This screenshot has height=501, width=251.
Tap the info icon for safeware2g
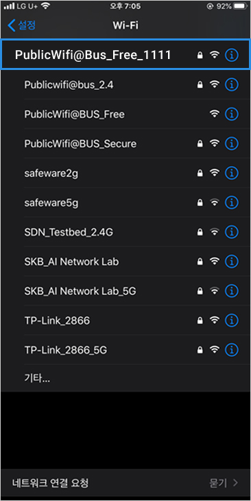click(x=232, y=173)
